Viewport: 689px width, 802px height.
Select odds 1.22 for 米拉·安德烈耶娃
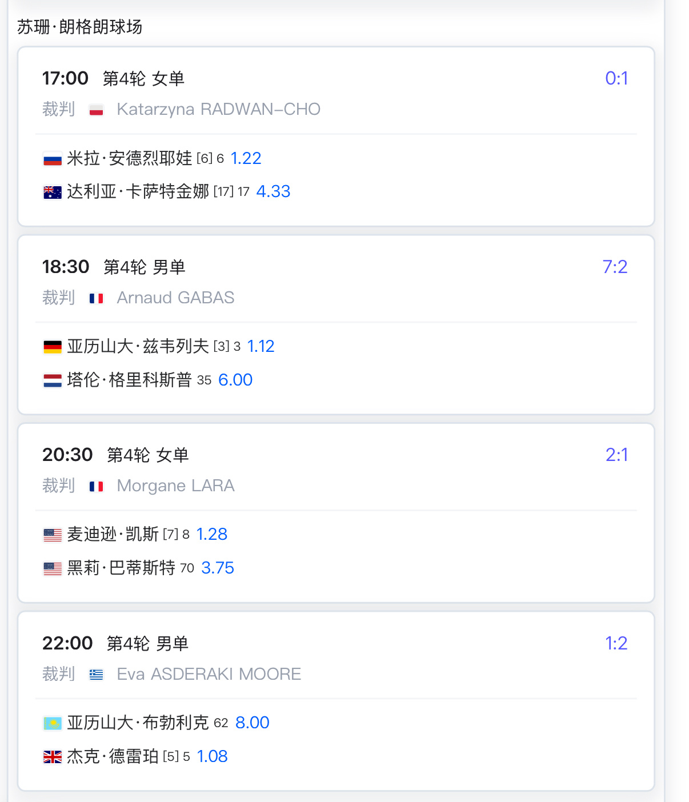246,158
